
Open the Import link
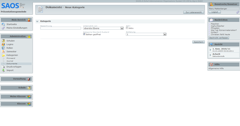10,70
